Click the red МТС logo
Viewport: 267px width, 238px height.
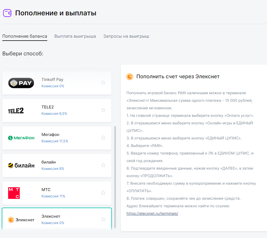pos(14,193)
